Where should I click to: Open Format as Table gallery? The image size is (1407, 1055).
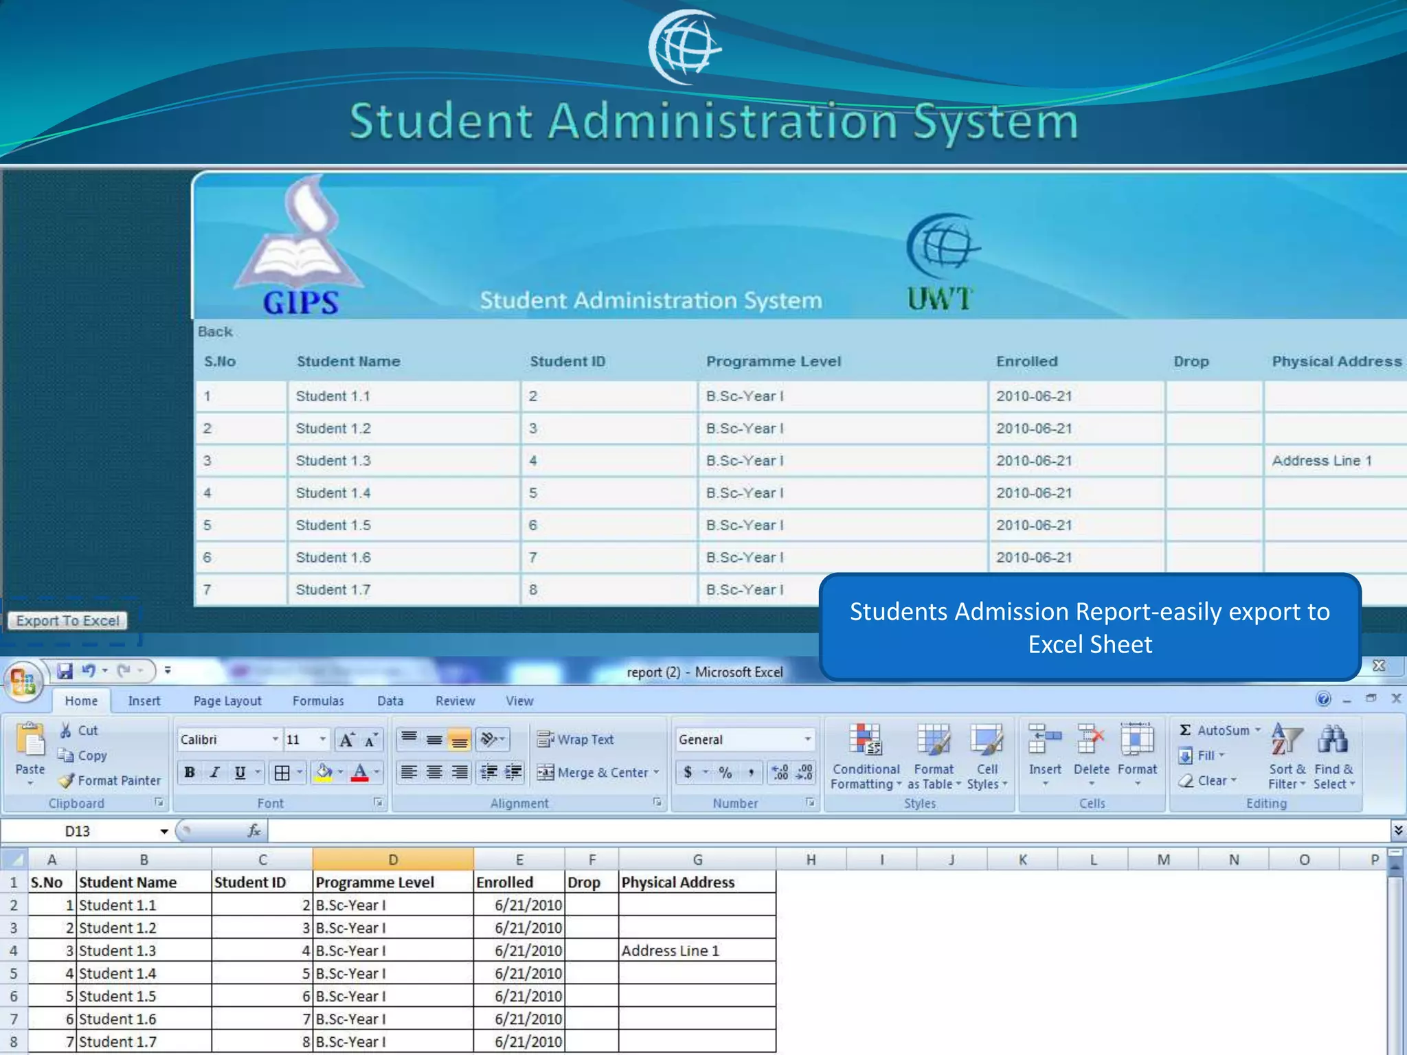click(934, 757)
